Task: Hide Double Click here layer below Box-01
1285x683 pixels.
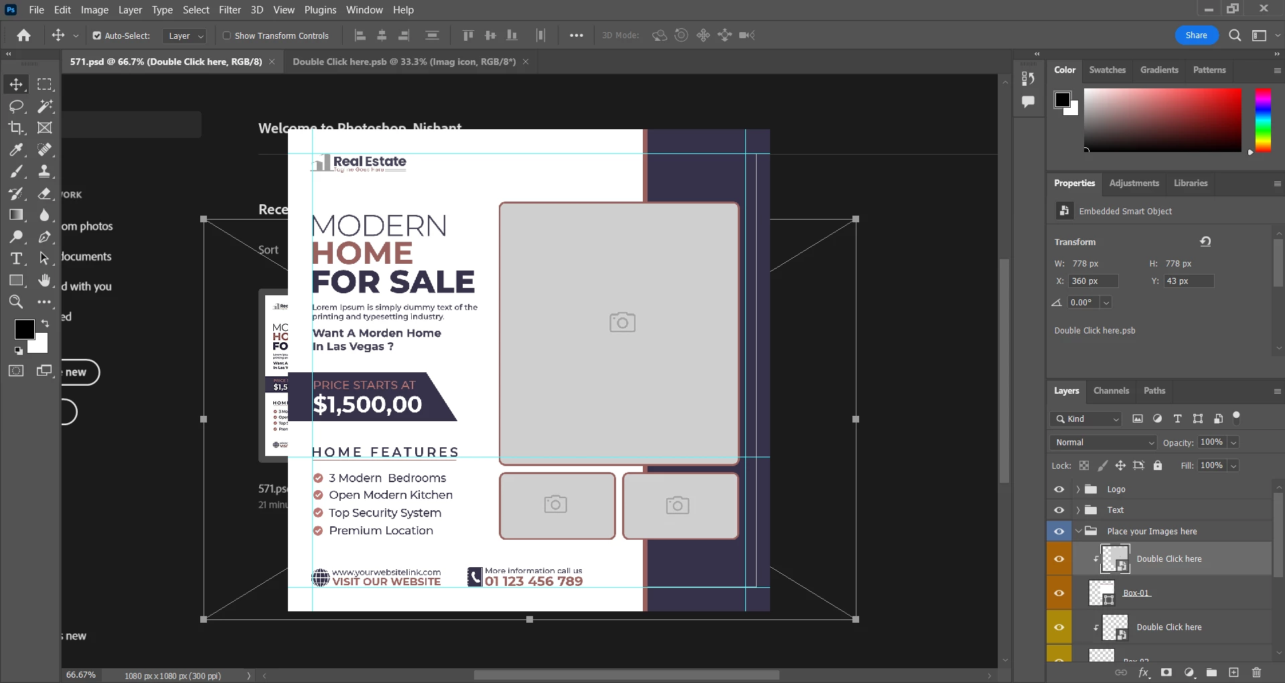Action: [x=1059, y=627]
